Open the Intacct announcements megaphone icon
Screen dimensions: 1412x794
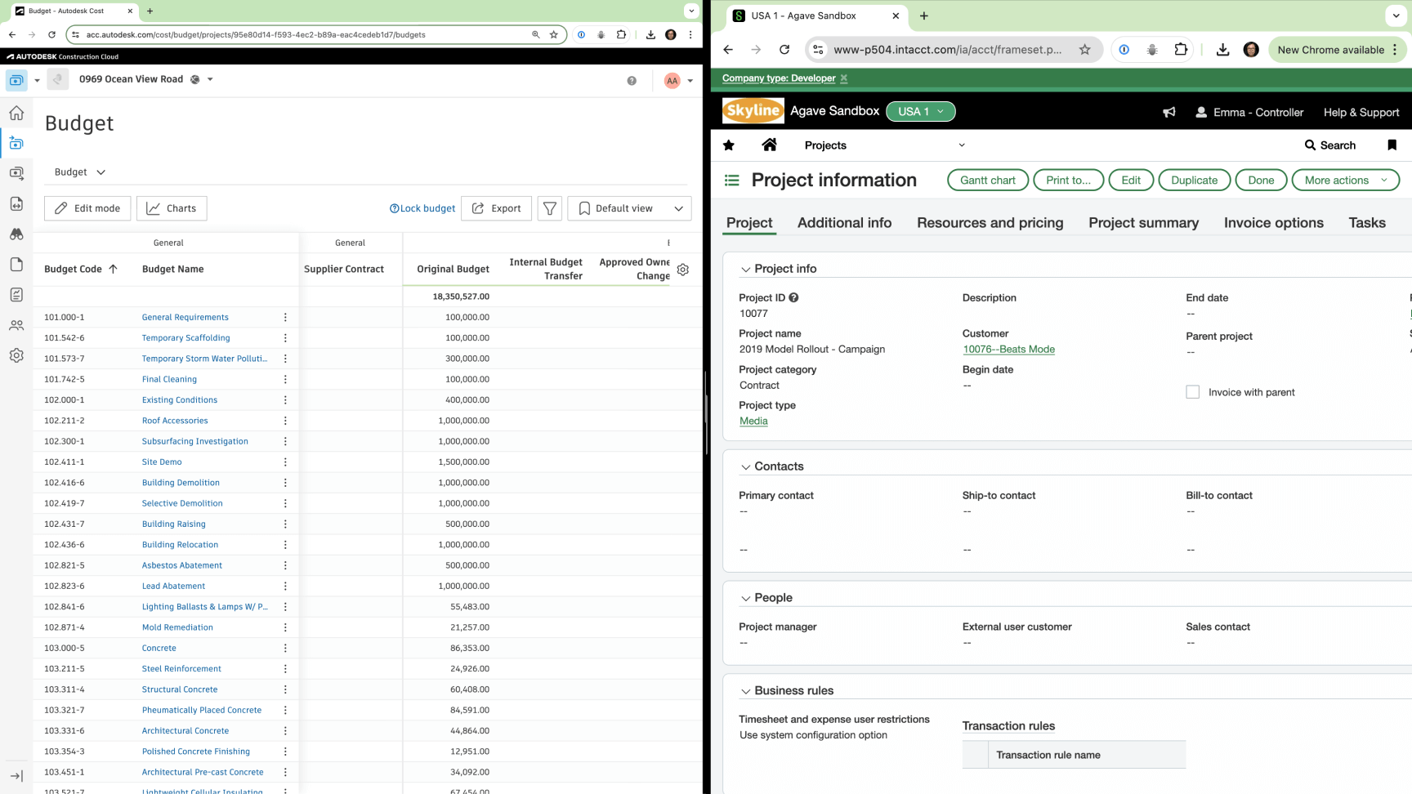click(1169, 112)
